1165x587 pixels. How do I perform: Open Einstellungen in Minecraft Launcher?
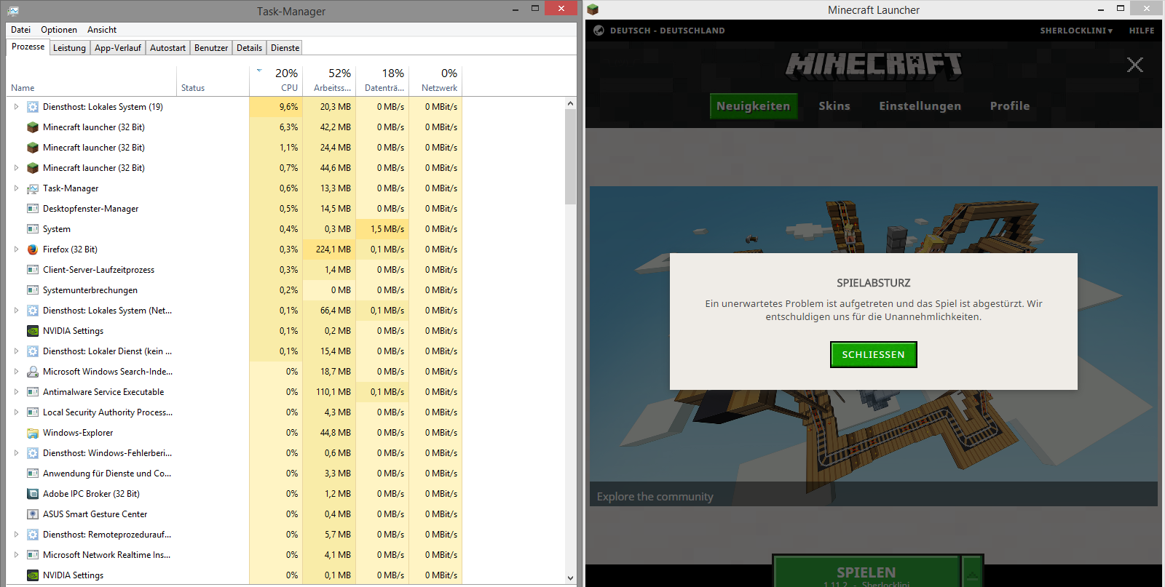(920, 106)
